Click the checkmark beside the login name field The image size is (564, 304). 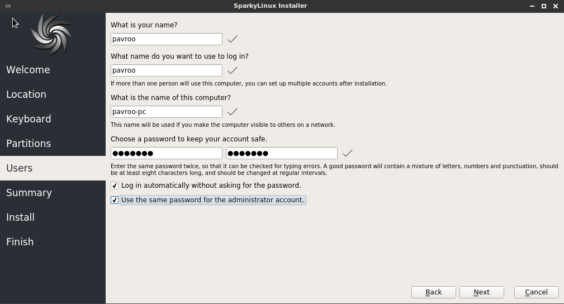click(233, 70)
